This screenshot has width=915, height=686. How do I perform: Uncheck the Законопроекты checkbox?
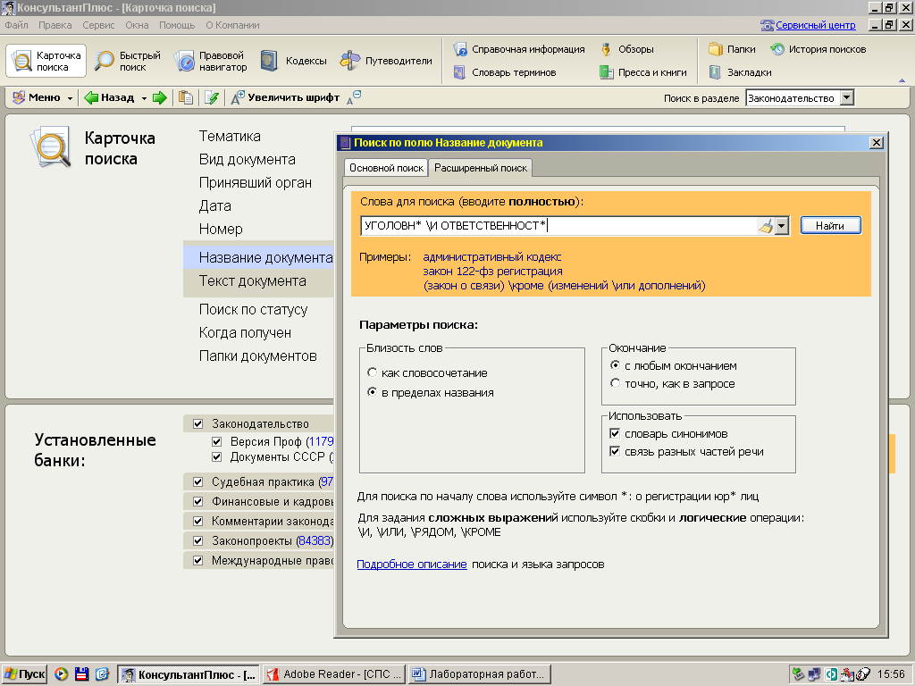[x=197, y=540]
